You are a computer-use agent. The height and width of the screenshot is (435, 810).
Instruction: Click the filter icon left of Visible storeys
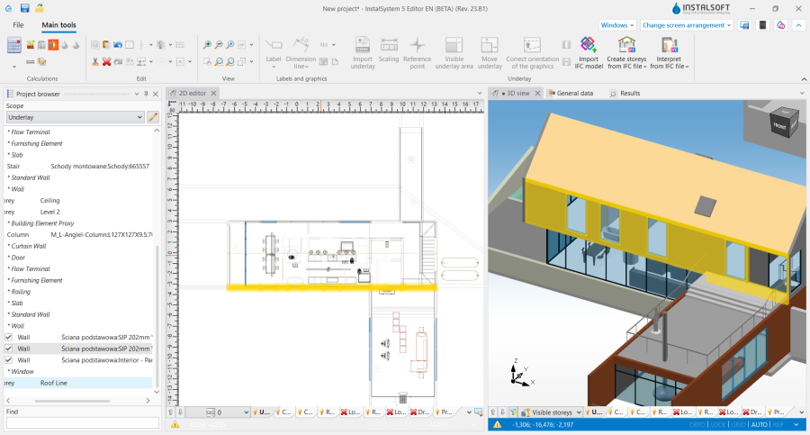[514, 412]
